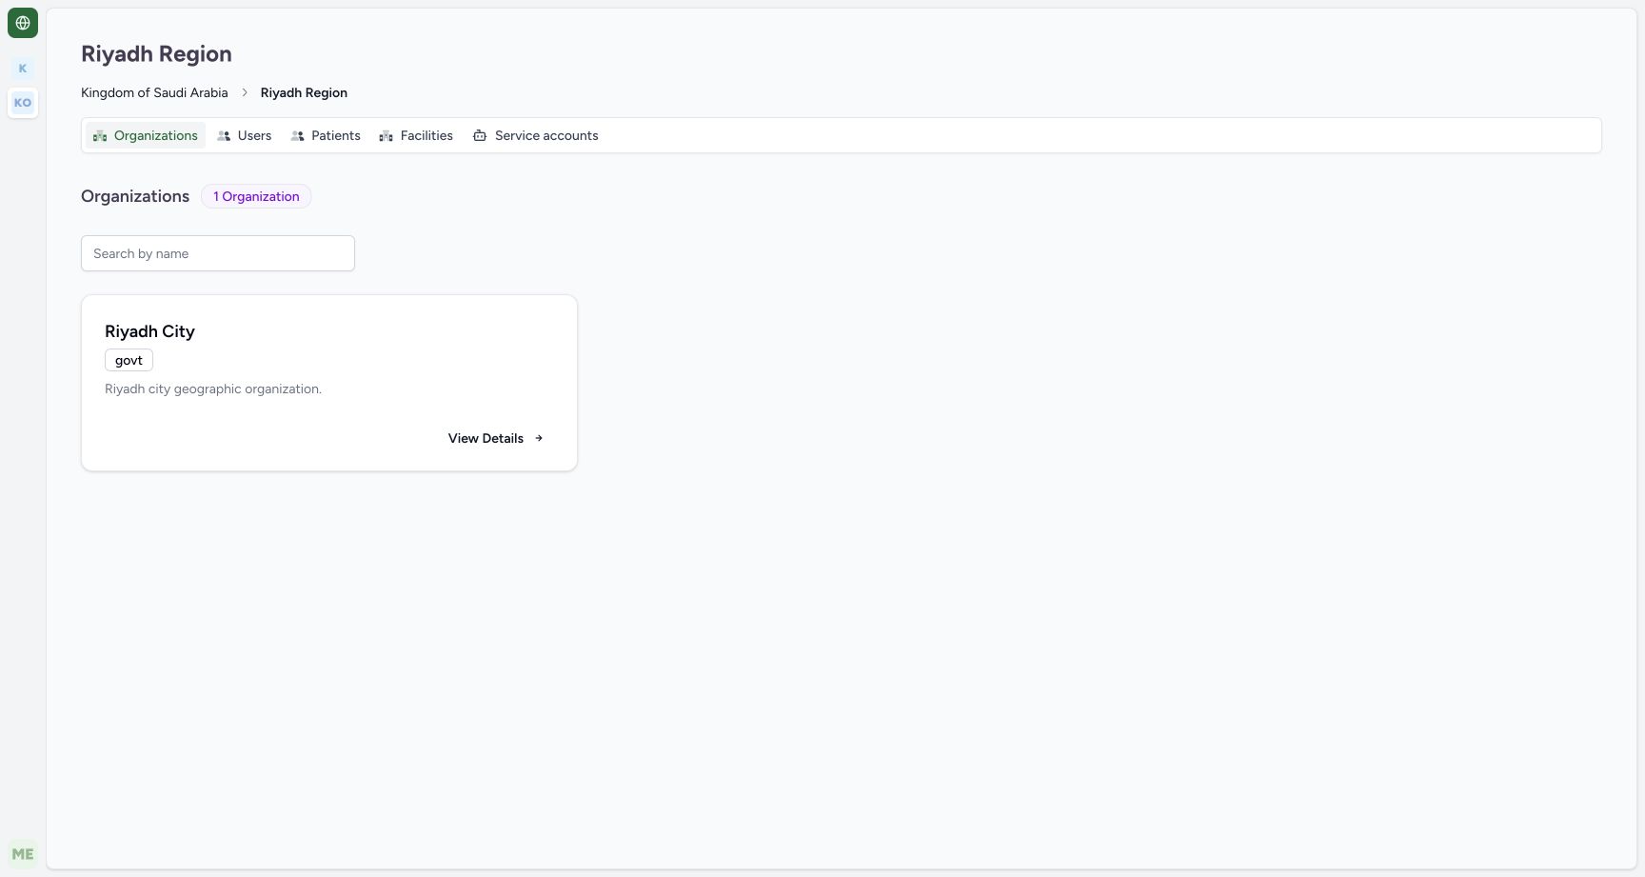Click the green globe logo icon
The image size is (1645, 877).
click(x=23, y=23)
